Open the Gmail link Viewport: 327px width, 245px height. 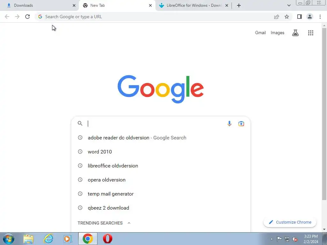coord(260,33)
